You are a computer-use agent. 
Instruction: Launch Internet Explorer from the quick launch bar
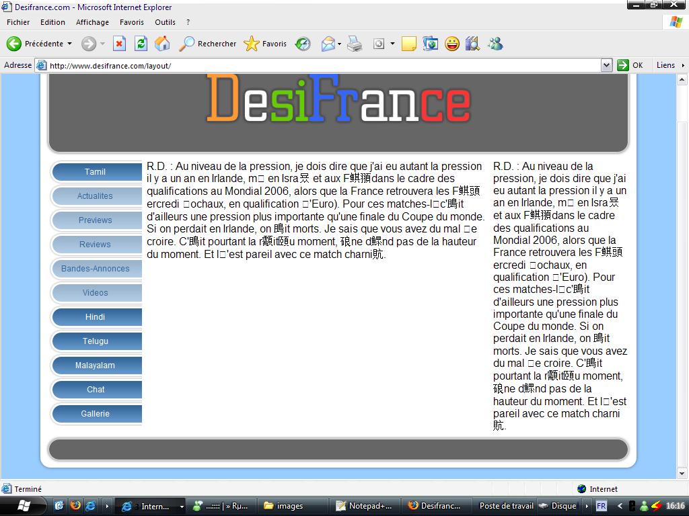pos(90,505)
